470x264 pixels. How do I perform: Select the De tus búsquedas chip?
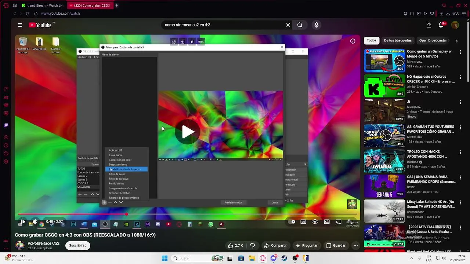398,40
